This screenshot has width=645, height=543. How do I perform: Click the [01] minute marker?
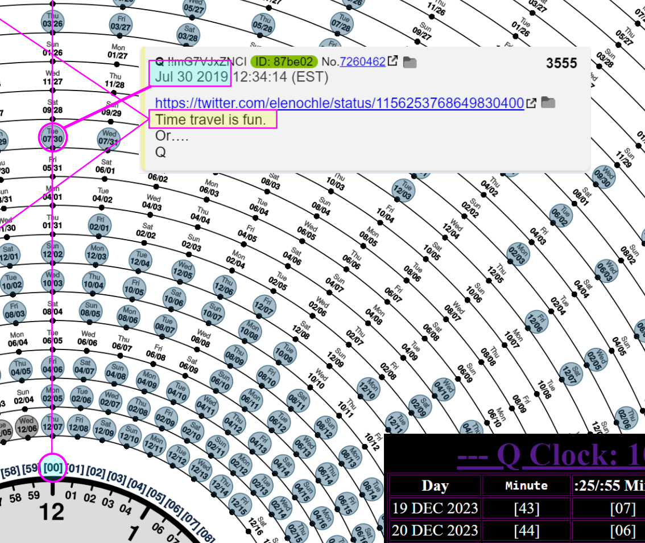tap(75, 469)
